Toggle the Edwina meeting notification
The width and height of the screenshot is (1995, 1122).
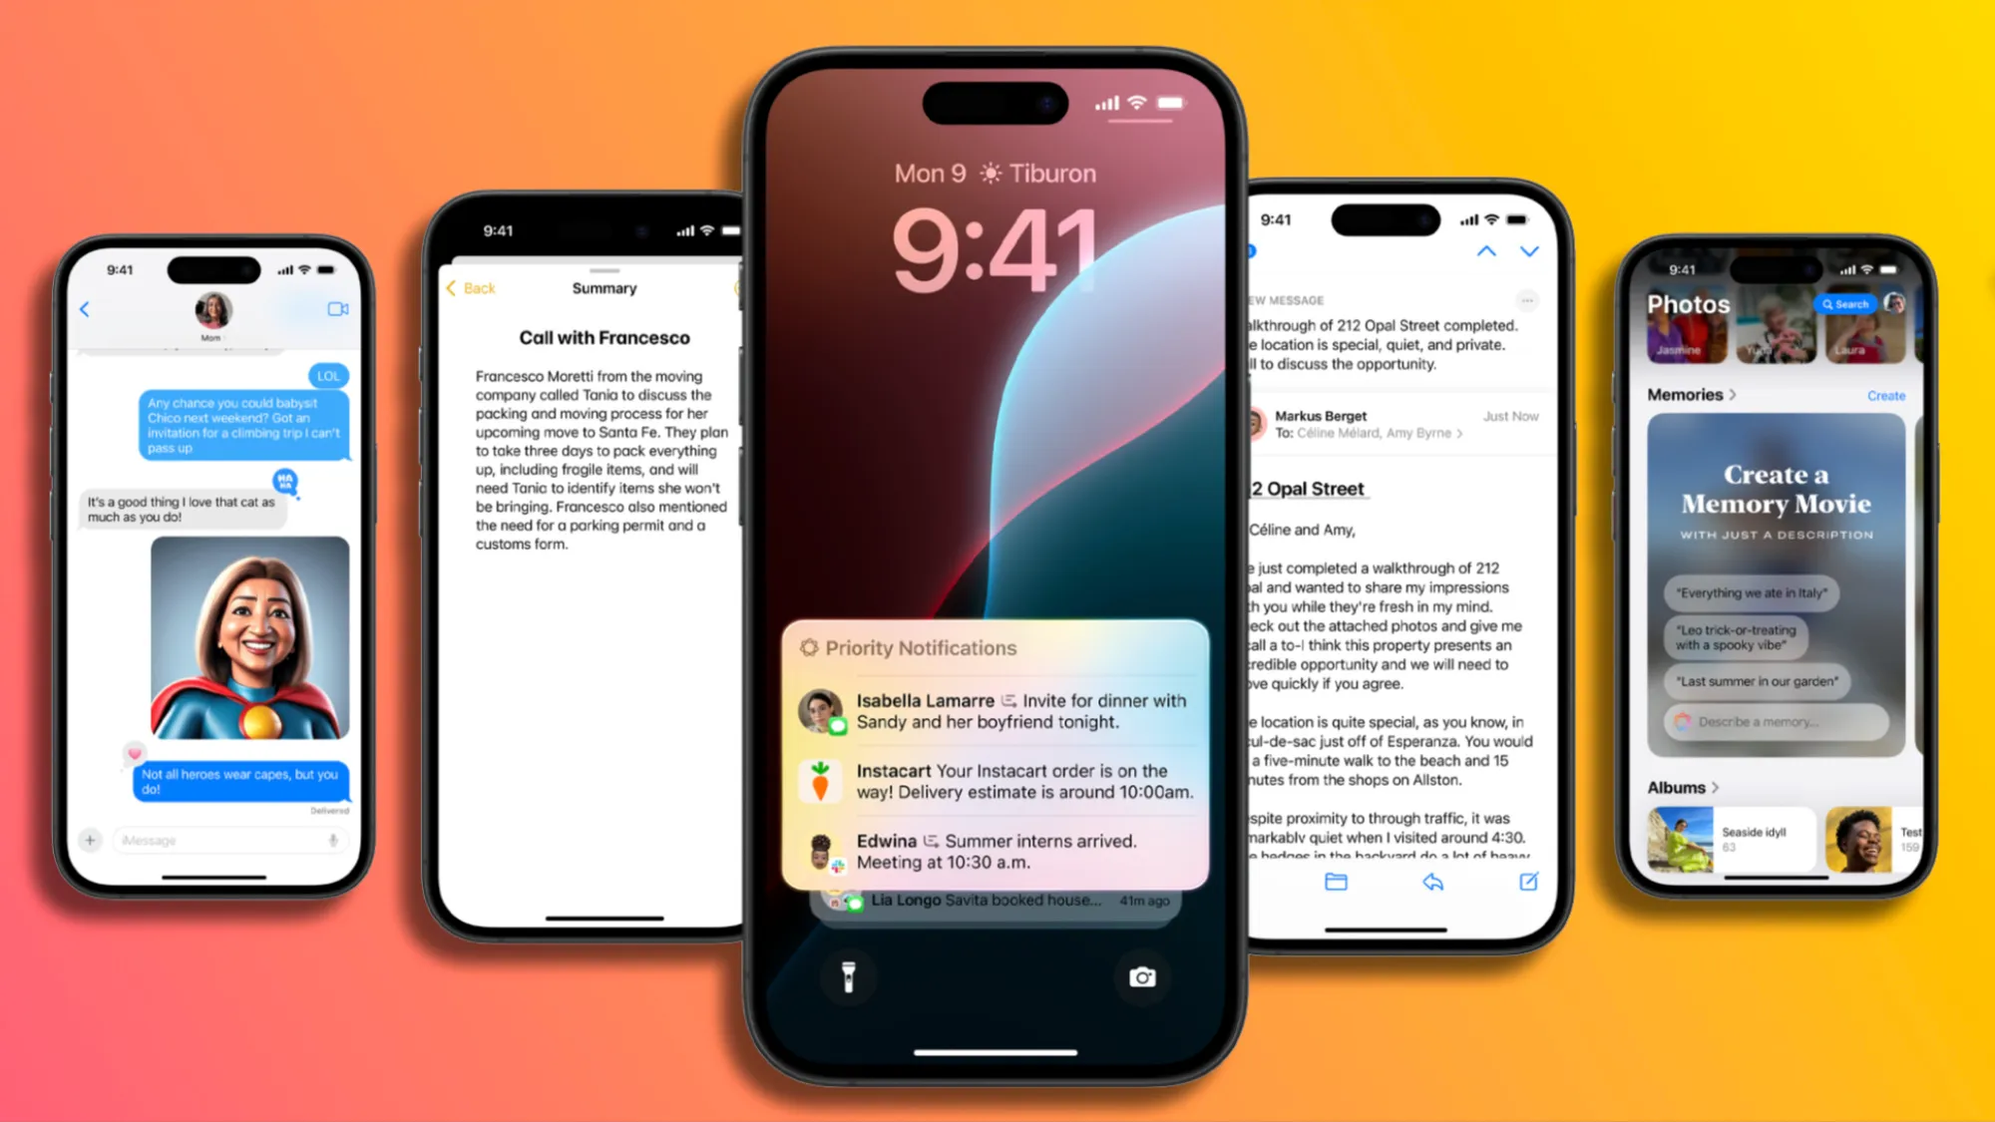click(995, 850)
